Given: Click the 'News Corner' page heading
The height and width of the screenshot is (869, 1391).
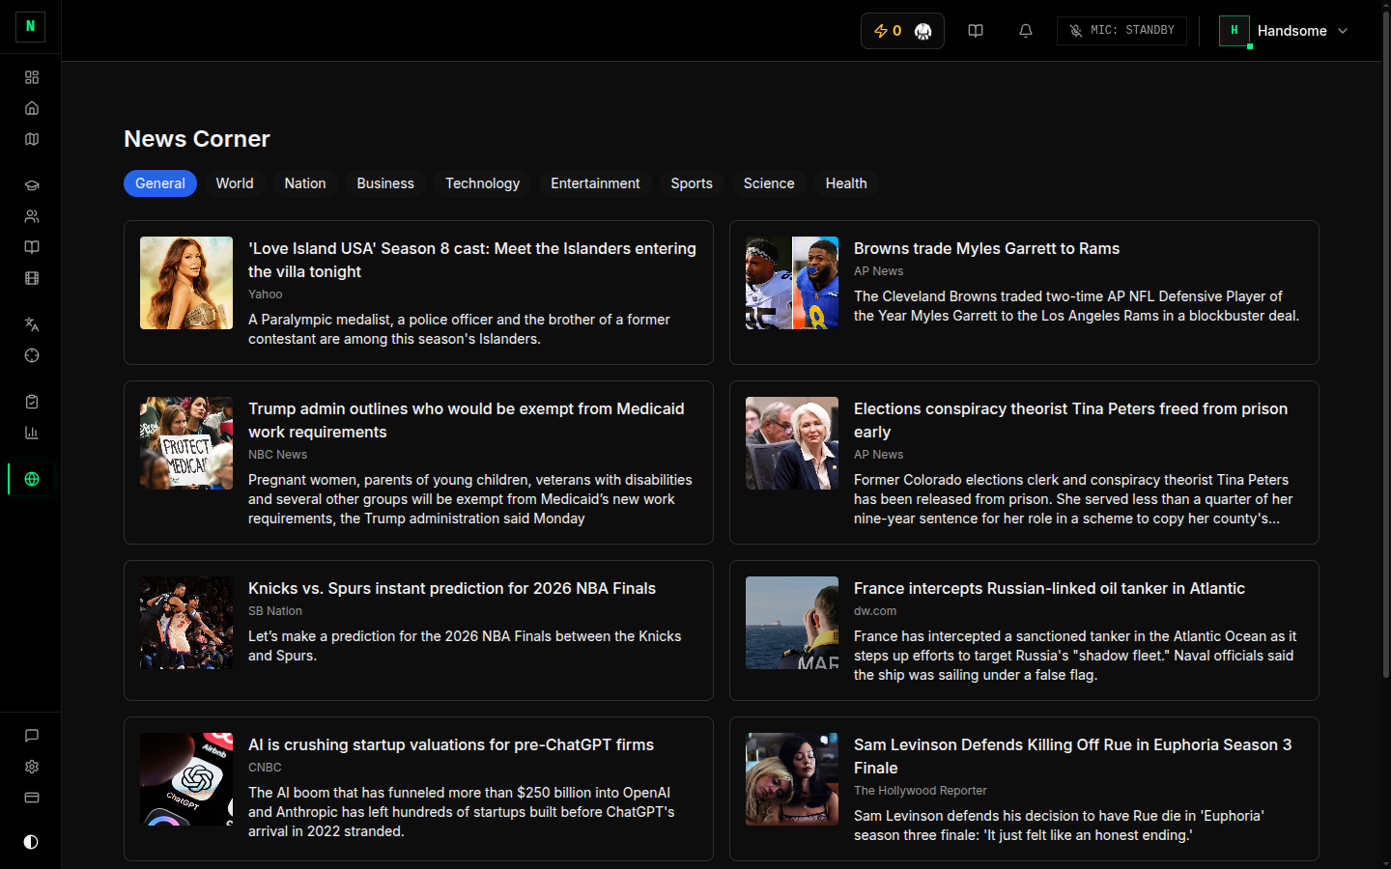Looking at the screenshot, I should click(197, 139).
